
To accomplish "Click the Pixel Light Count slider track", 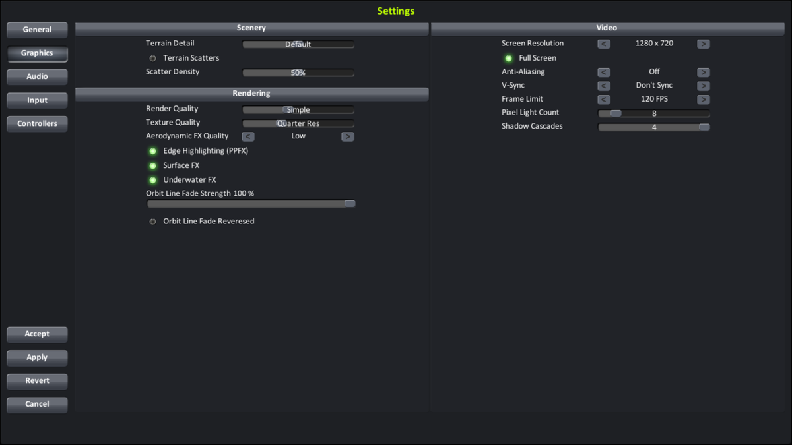I will 653,113.
